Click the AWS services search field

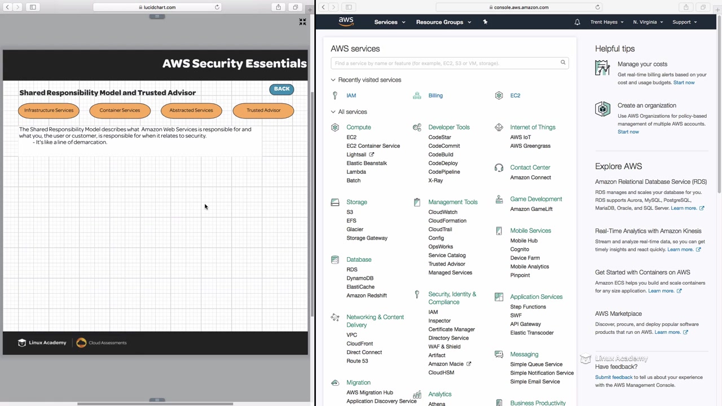(444, 63)
